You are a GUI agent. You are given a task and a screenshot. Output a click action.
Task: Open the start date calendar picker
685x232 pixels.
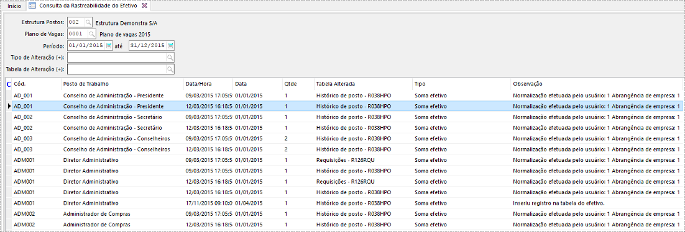(109, 45)
